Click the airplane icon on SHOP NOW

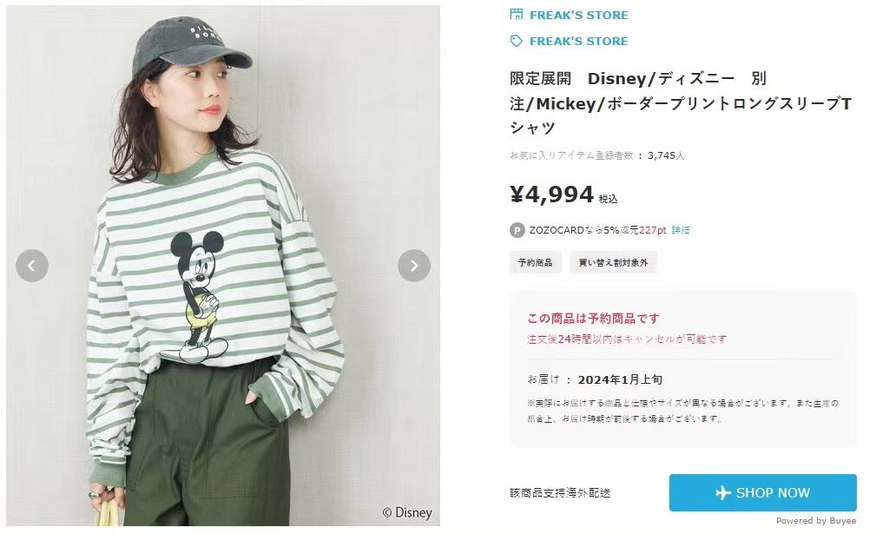tap(723, 493)
